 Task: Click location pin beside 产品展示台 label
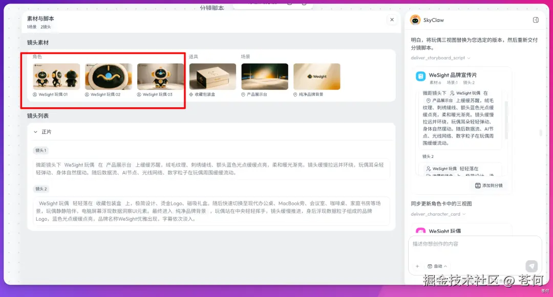tap(243, 95)
